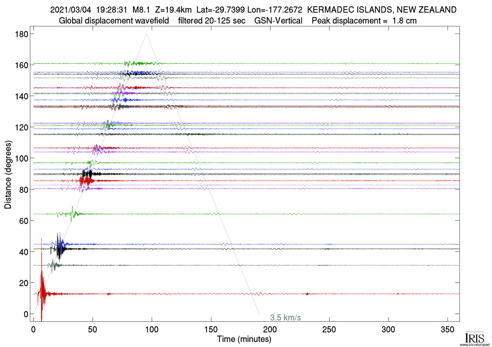Click the filtered 20-125 sec text
The width and height of the screenshot is (492, 347).
click(x=212, y=21)
